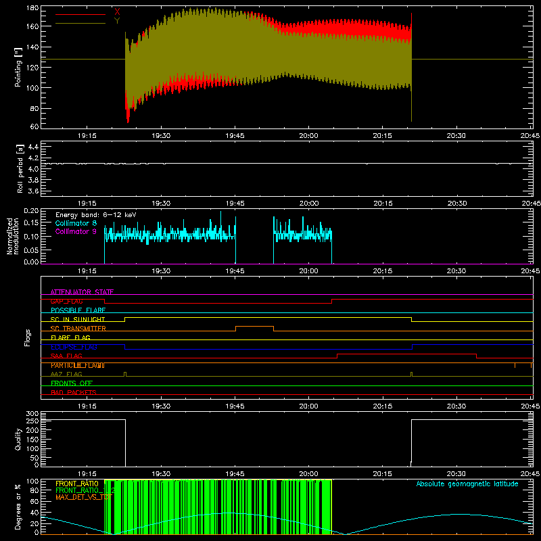This screenshot has height=541, width=541.
Task: Click the 250 value on Quality axis
Action: coord(32,421)
